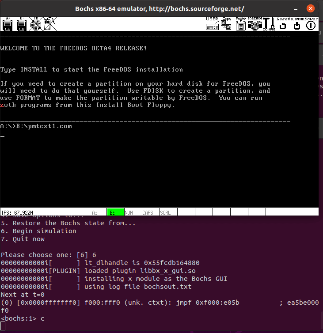The image size is (323, 333).
Task: Open the CONFIG wrench icon
Action: tap(269, 24)
